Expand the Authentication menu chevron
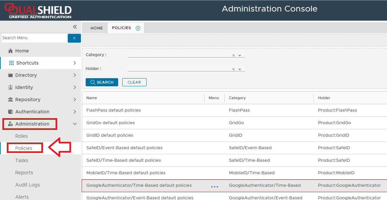This screenshot has height=200, width=387. [x=75, y=112]
